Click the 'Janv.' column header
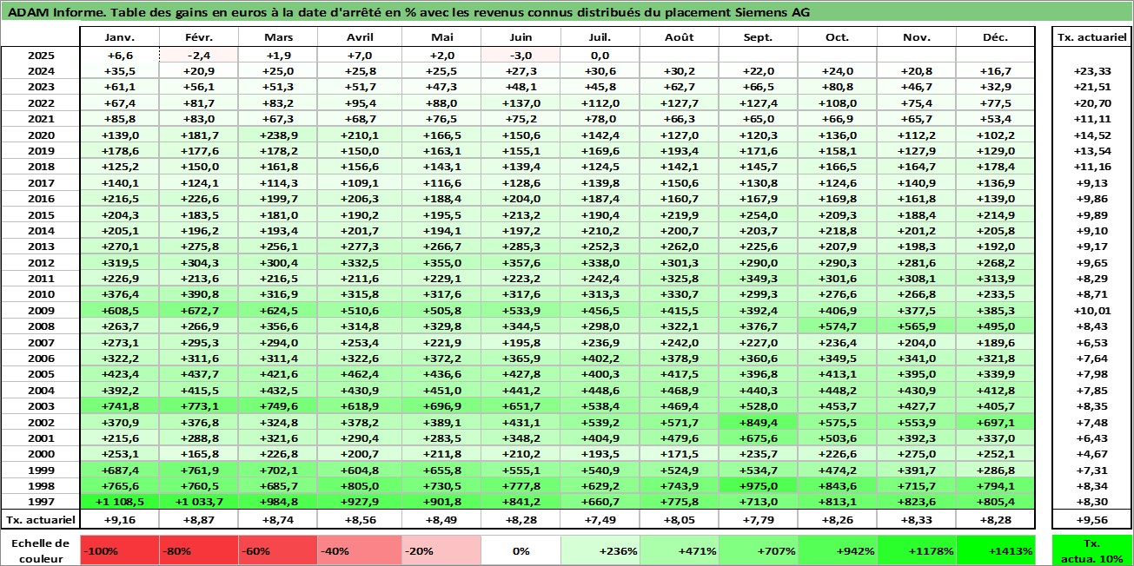 point(120,37)
